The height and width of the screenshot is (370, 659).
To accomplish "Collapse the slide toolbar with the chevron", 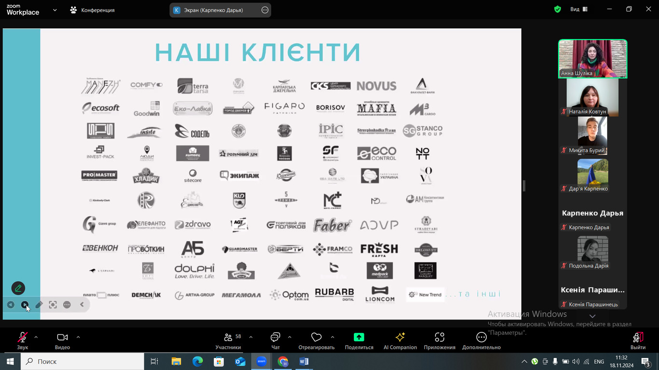I will [x=82, y=304].
